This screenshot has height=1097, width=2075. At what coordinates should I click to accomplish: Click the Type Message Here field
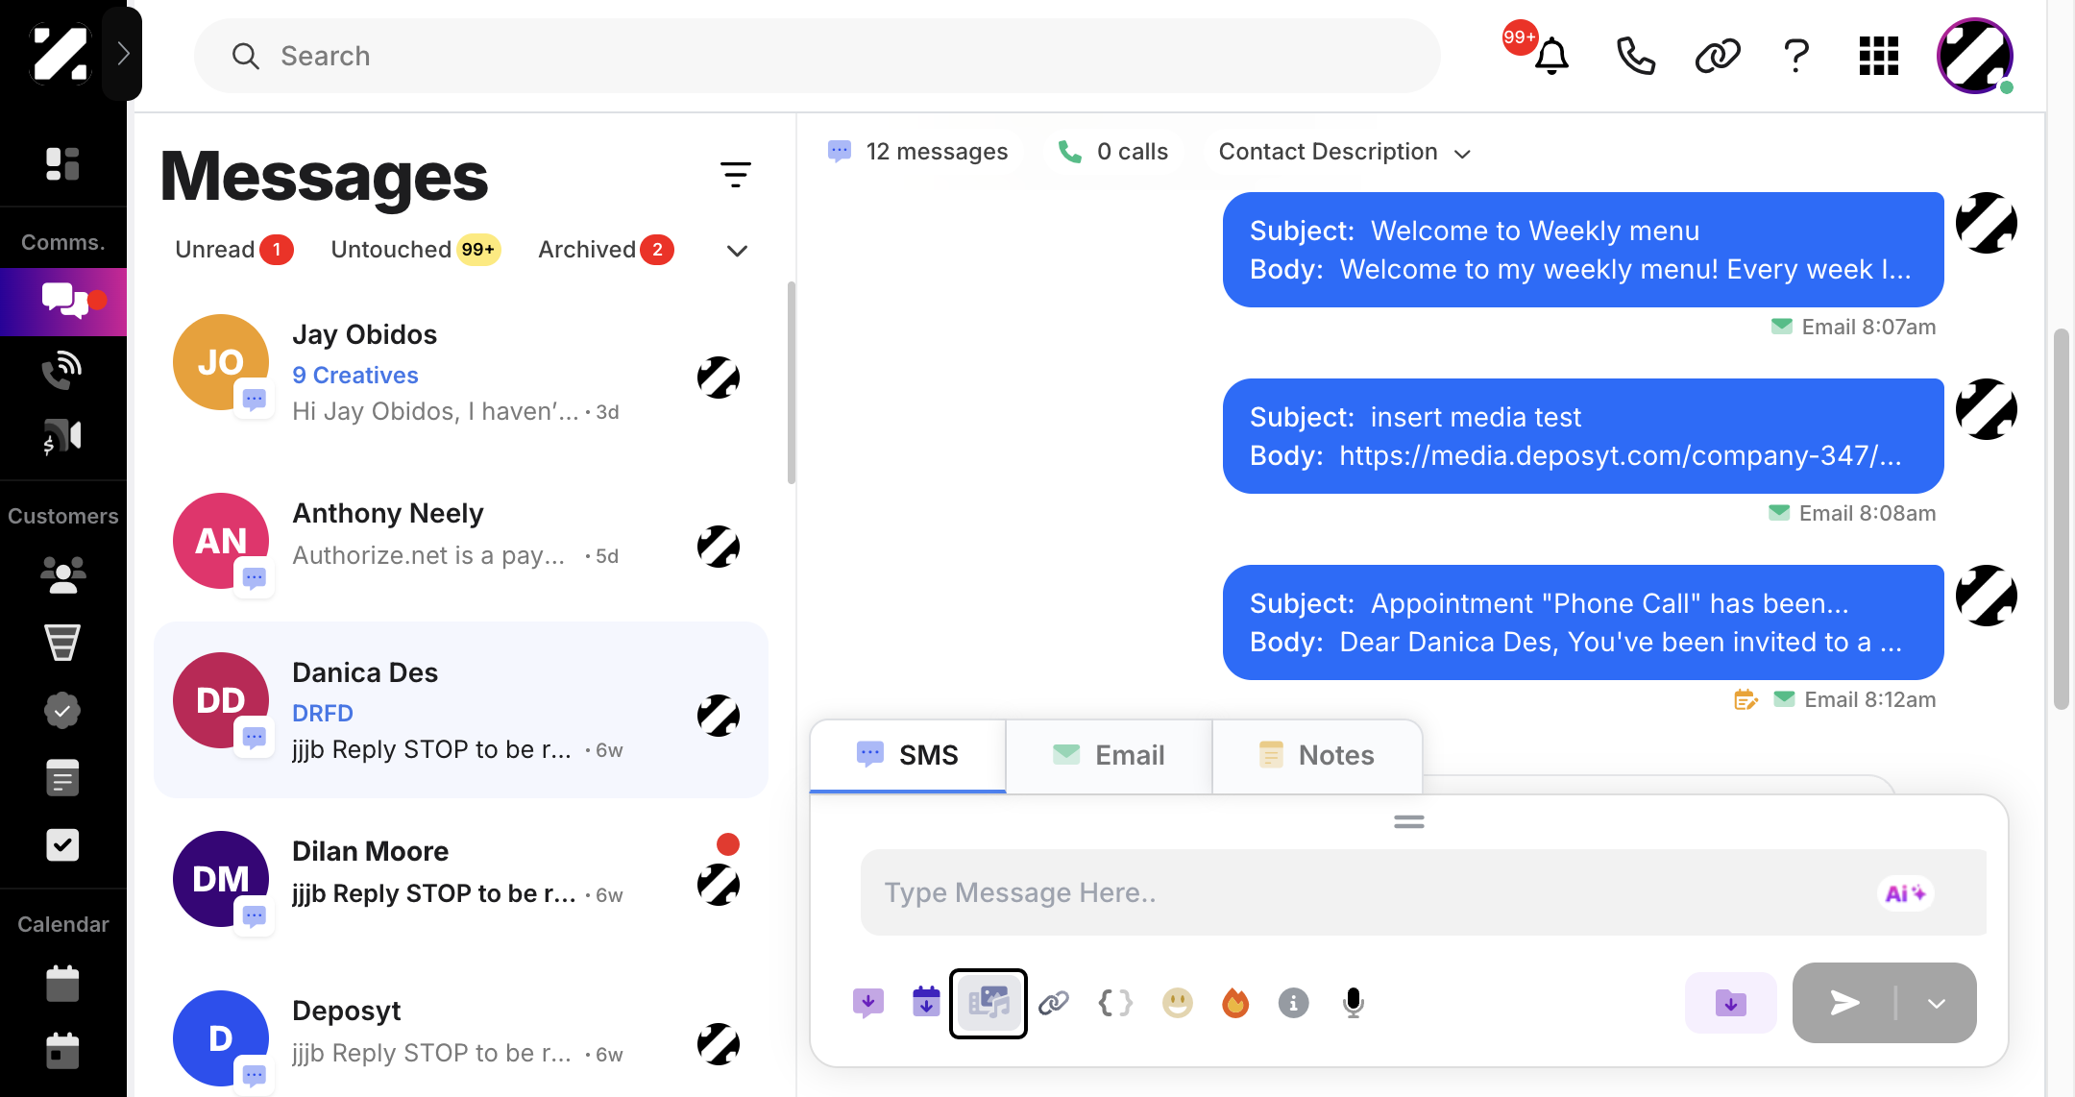pos(1423,892)
